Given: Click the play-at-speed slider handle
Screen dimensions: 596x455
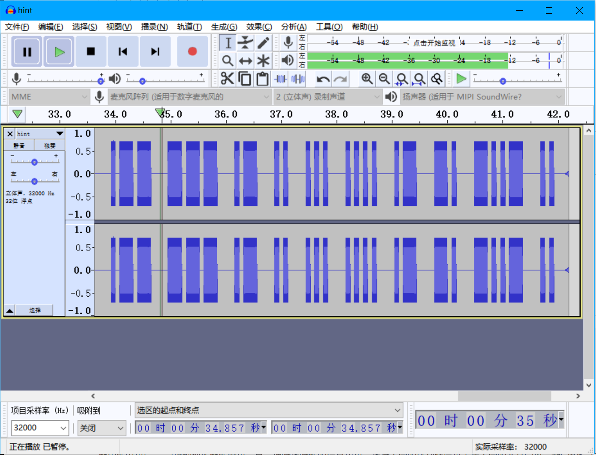Looking at the screenshot, I should click(503, 81).
